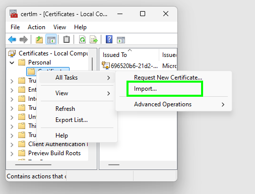Image resolution: width=255 pixels, height=194 pixels.
Task: Click the Forward arrow toolbar icon
Action: pyautogui.click(x=24, y=40)
